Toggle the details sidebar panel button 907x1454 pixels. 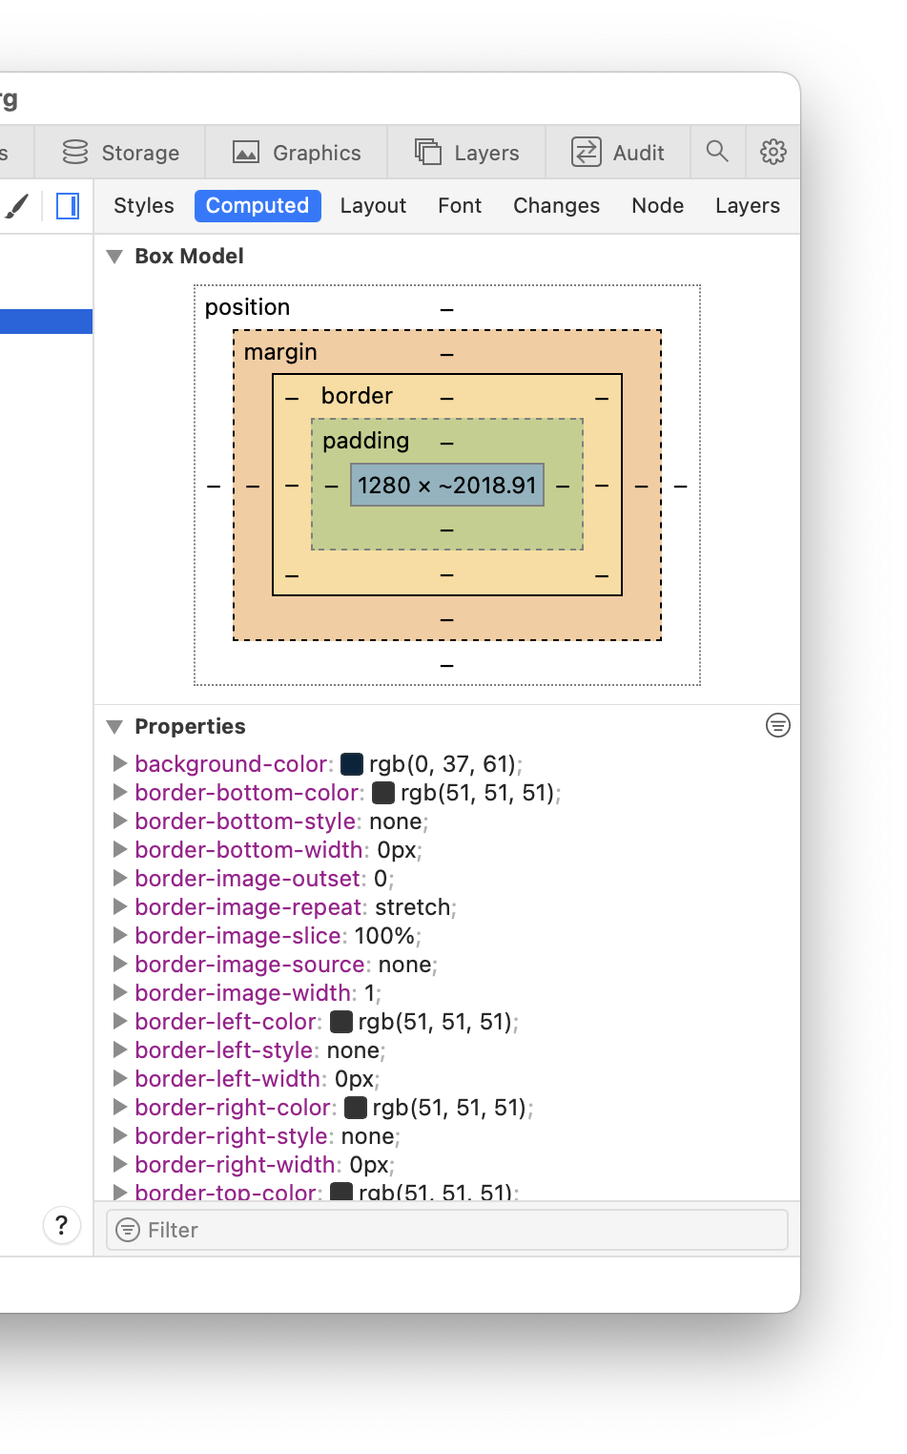[x=68, y=206]
